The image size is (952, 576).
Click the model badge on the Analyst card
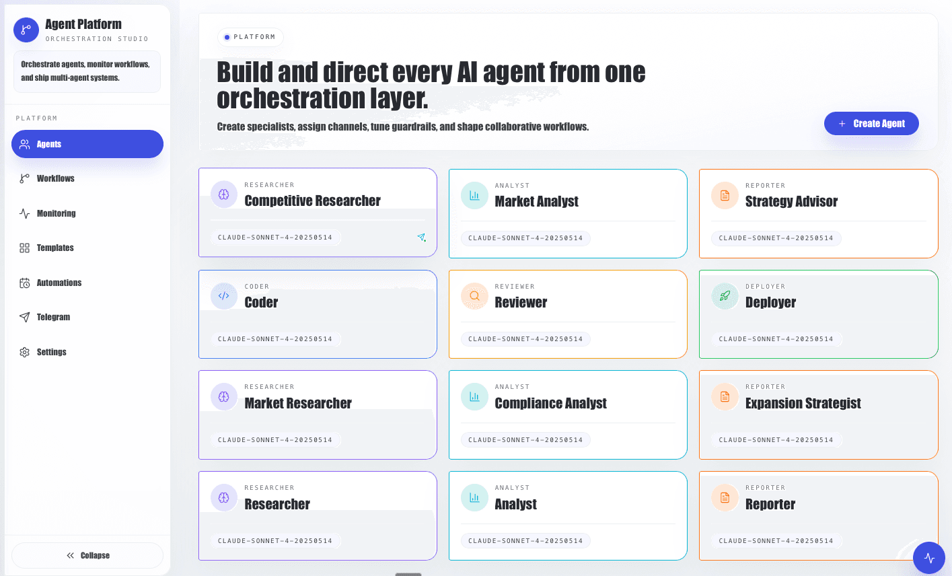tap(525, 540)
